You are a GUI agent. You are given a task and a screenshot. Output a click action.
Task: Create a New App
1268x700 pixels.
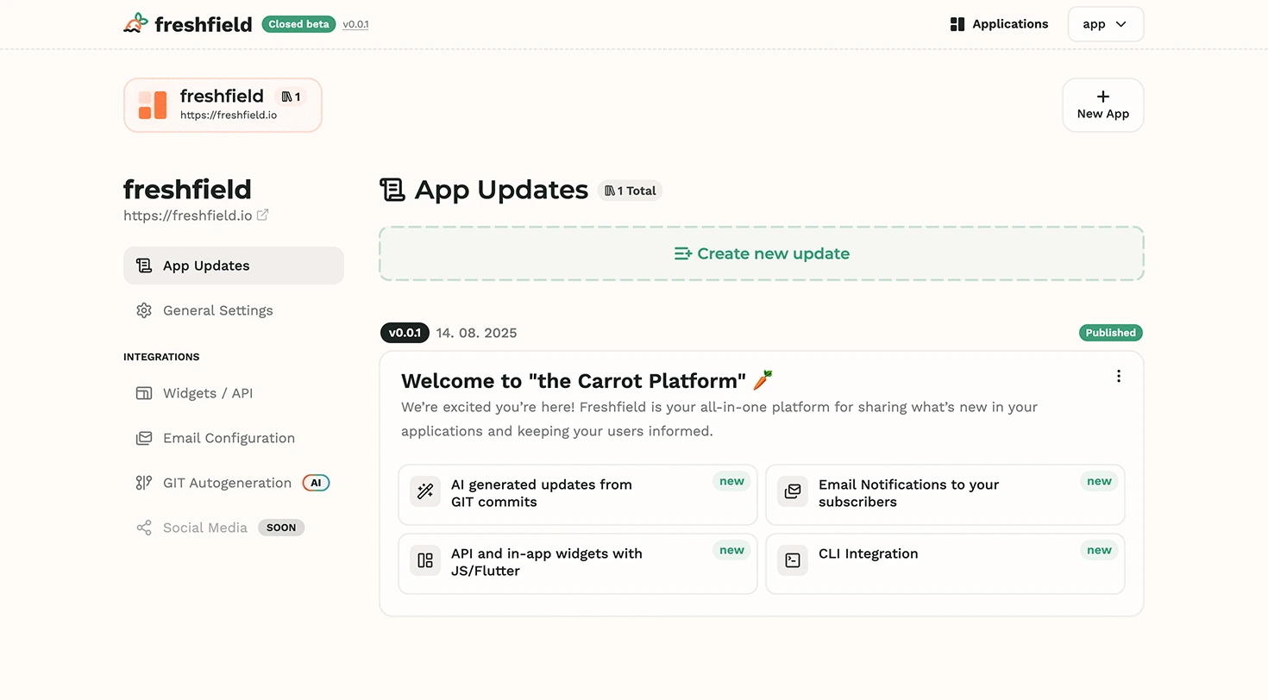[1102, 105]
